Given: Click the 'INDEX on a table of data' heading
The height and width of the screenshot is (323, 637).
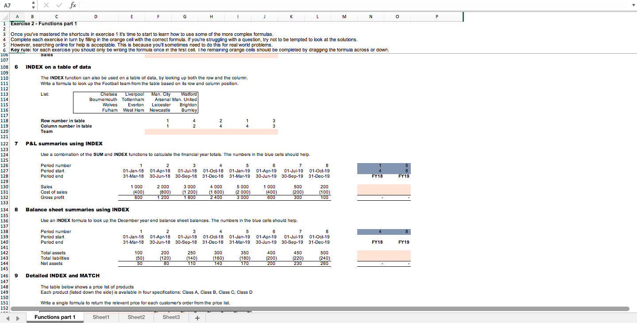Looking at the screenshot, I should pyautogui.click(x=58, y=67).
